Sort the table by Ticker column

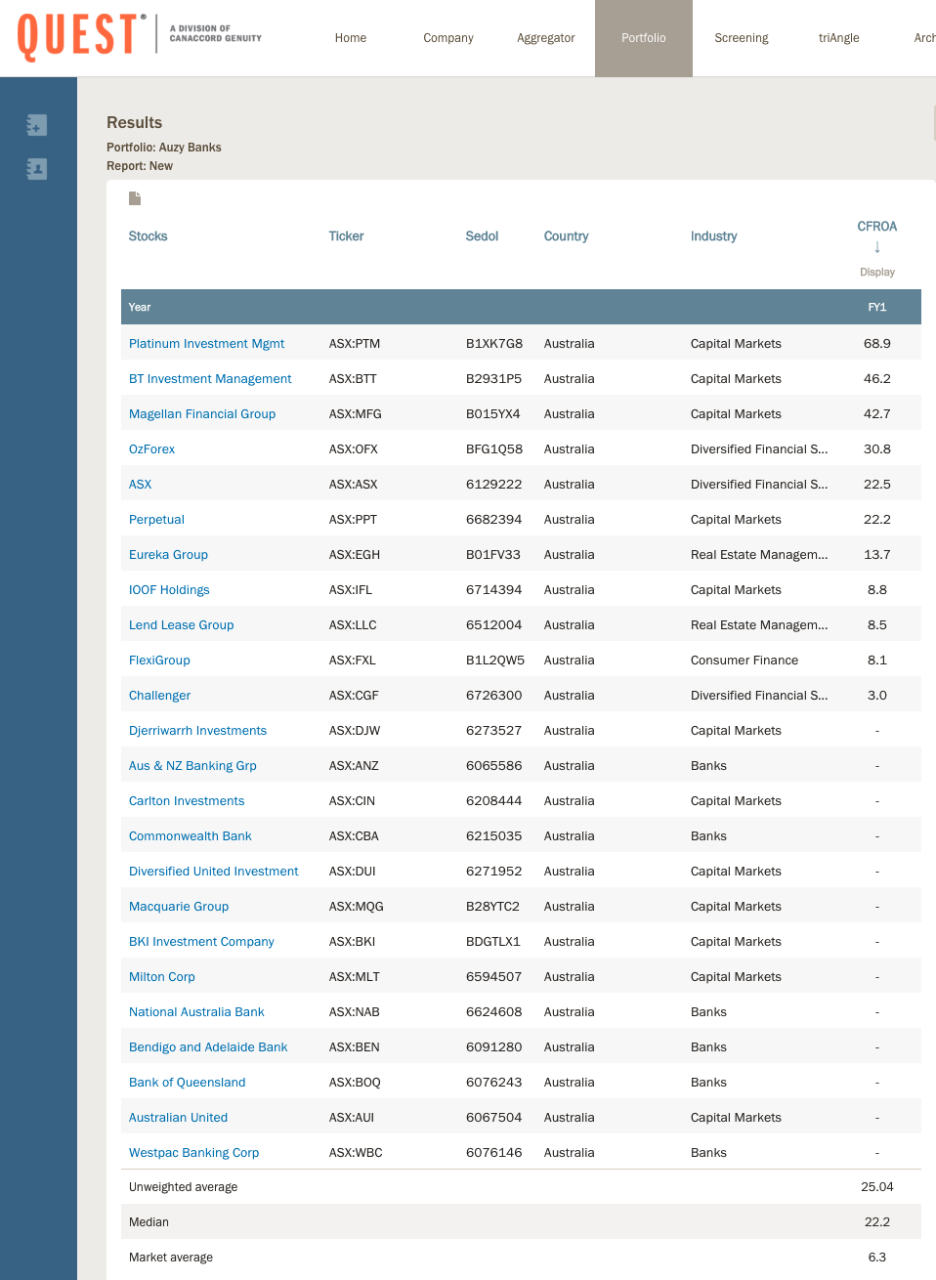coord(346,236)
